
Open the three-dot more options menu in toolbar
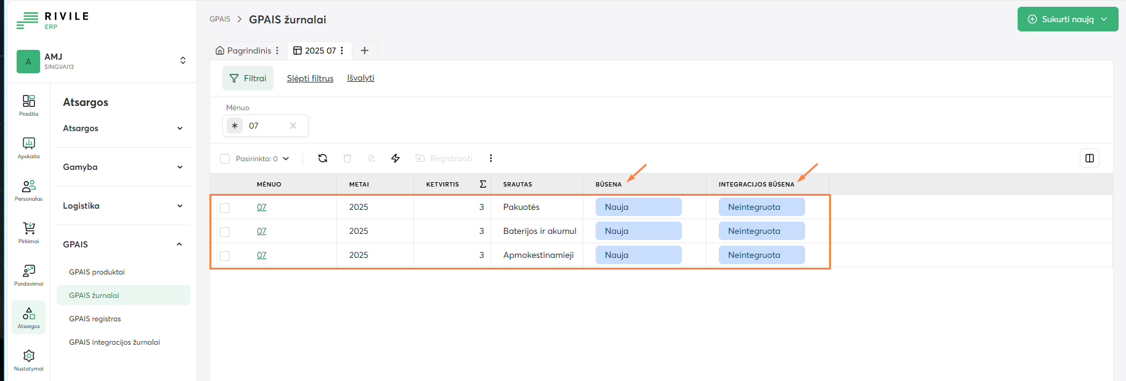click(490, 158)
